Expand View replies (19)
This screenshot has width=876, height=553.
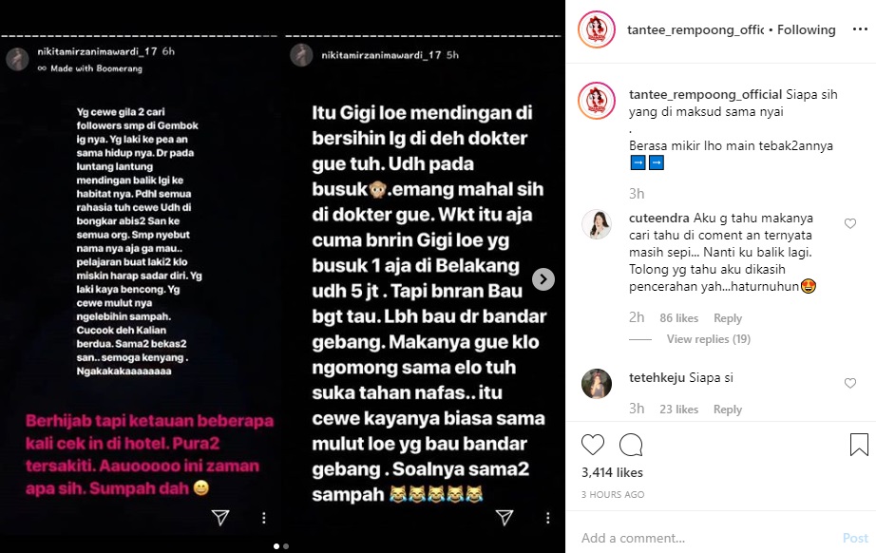click(709, 339)
